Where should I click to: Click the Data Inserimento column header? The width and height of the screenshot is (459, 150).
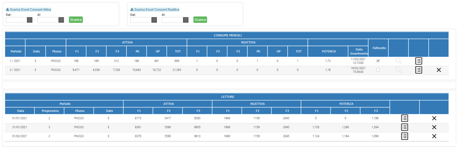(x=358, y=51)
